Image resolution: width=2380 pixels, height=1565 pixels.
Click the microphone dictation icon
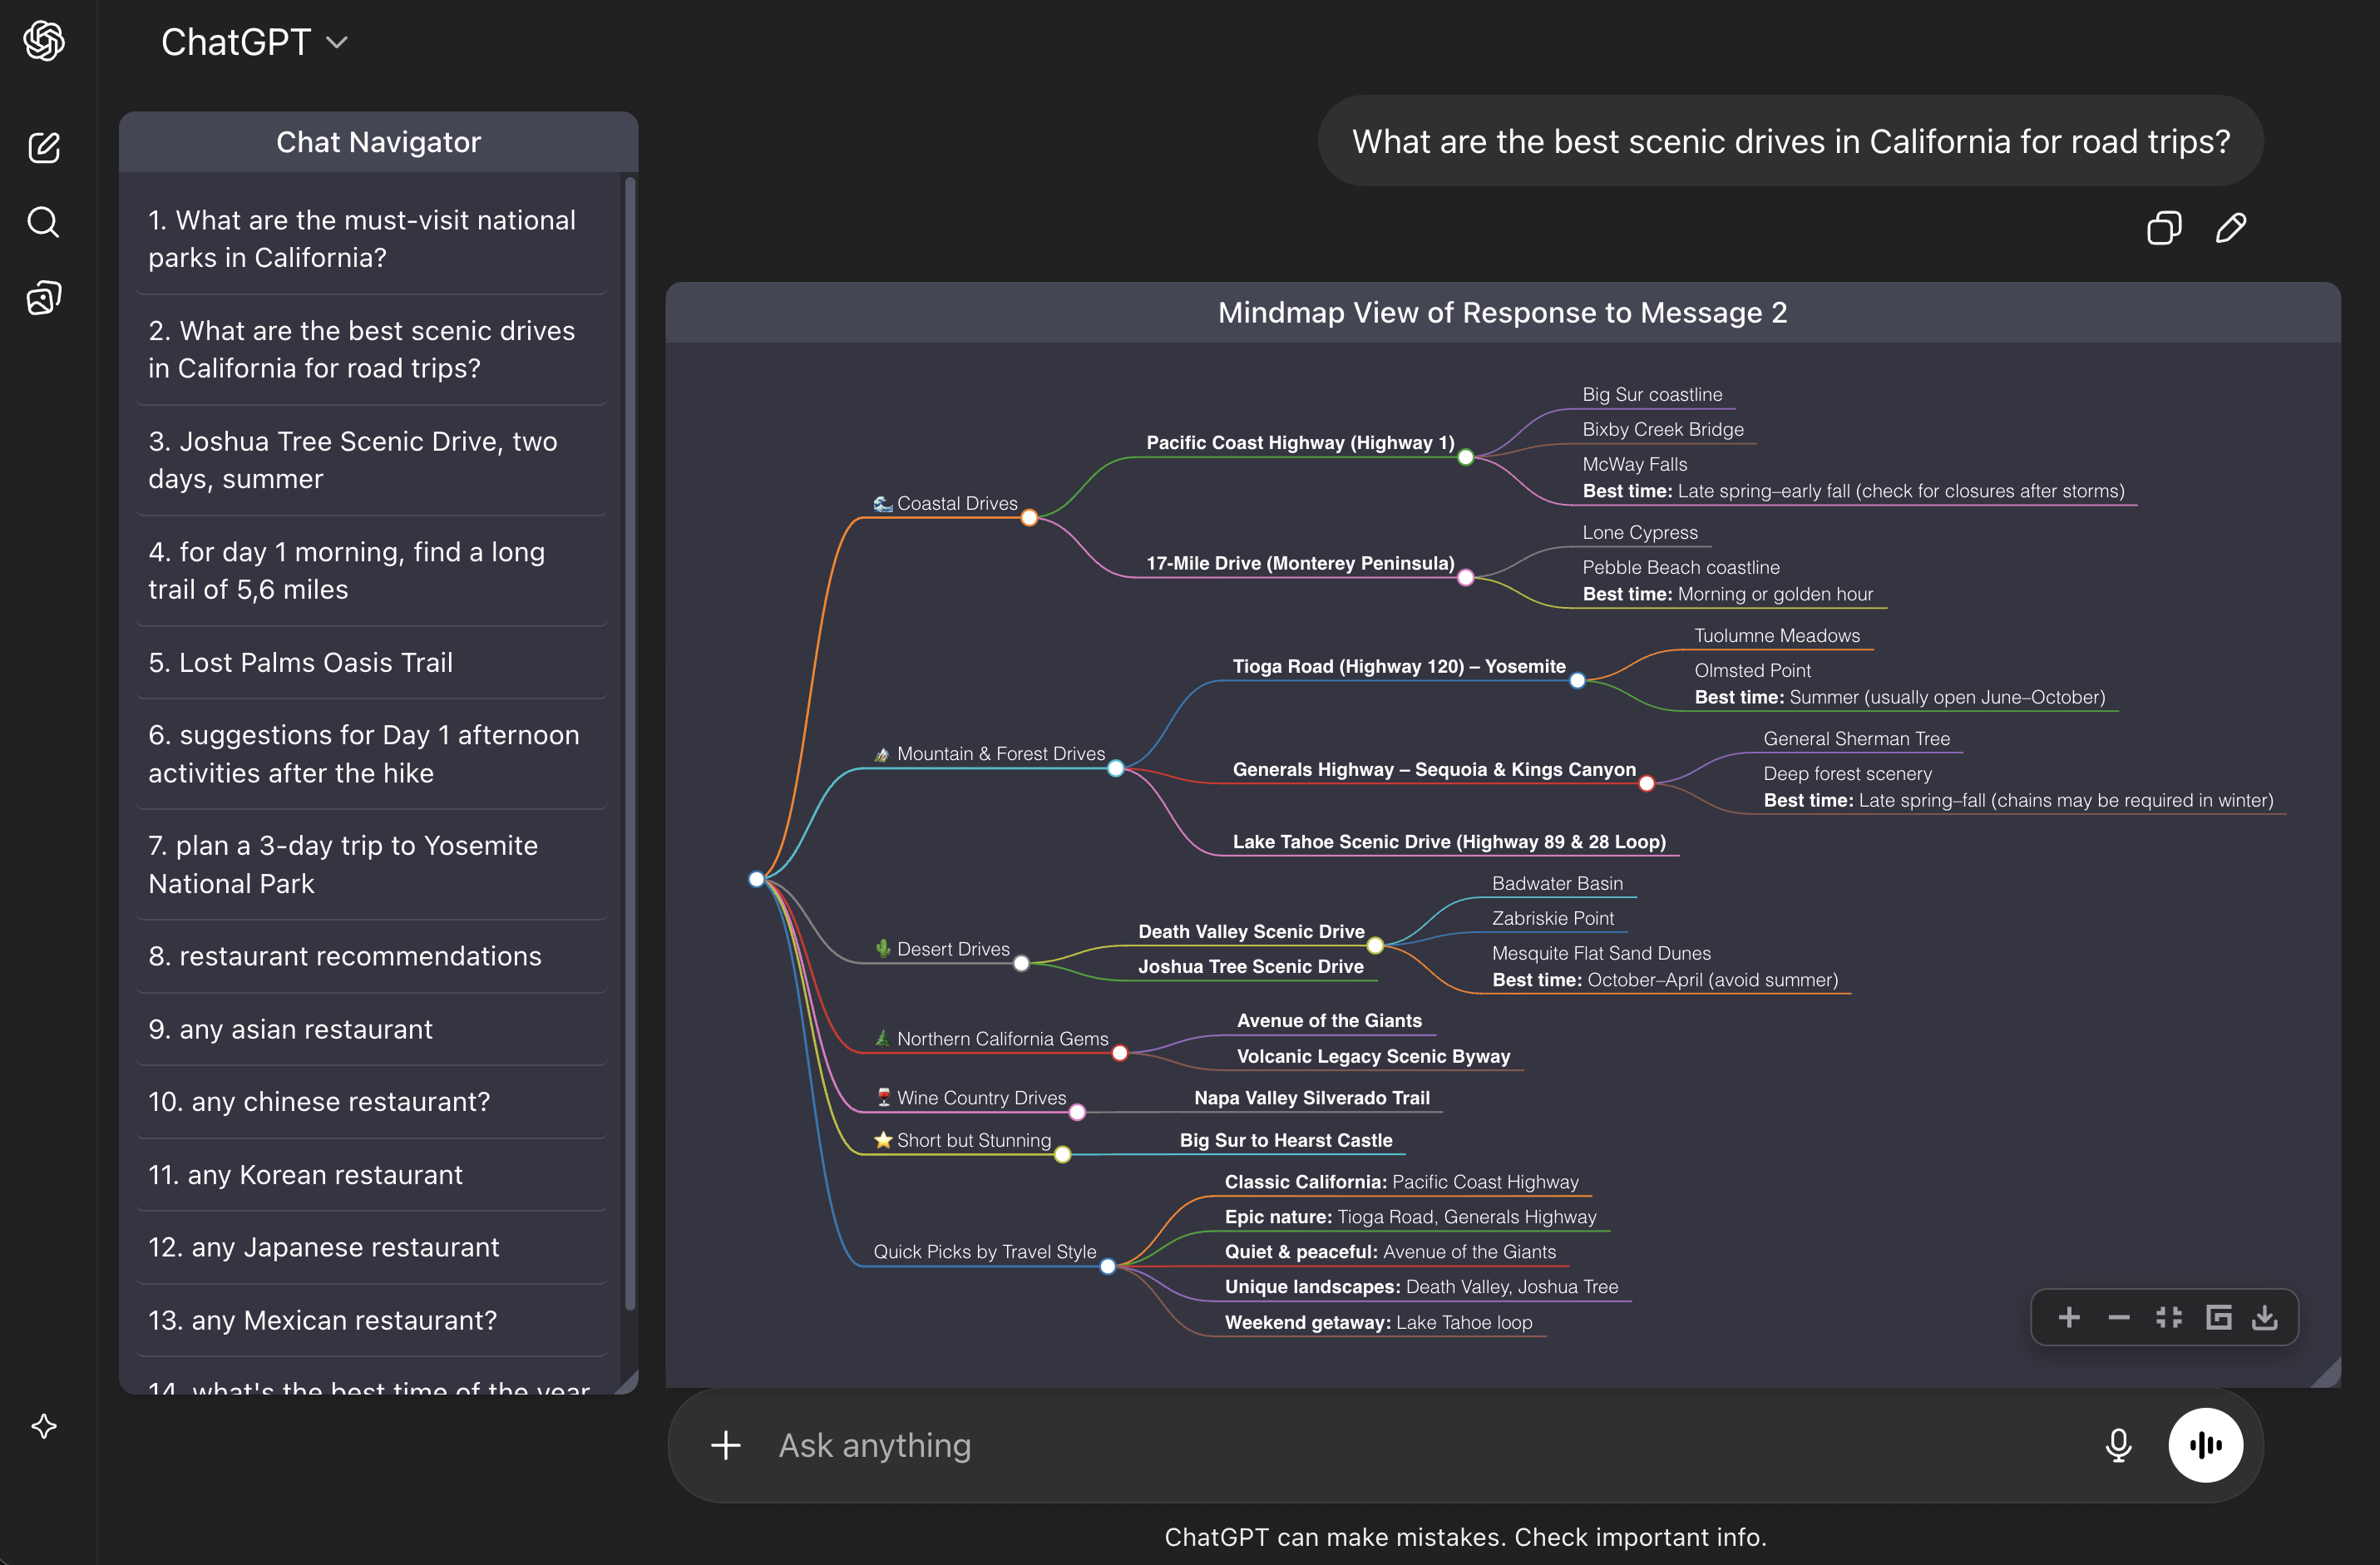tap(2118, 1445)
